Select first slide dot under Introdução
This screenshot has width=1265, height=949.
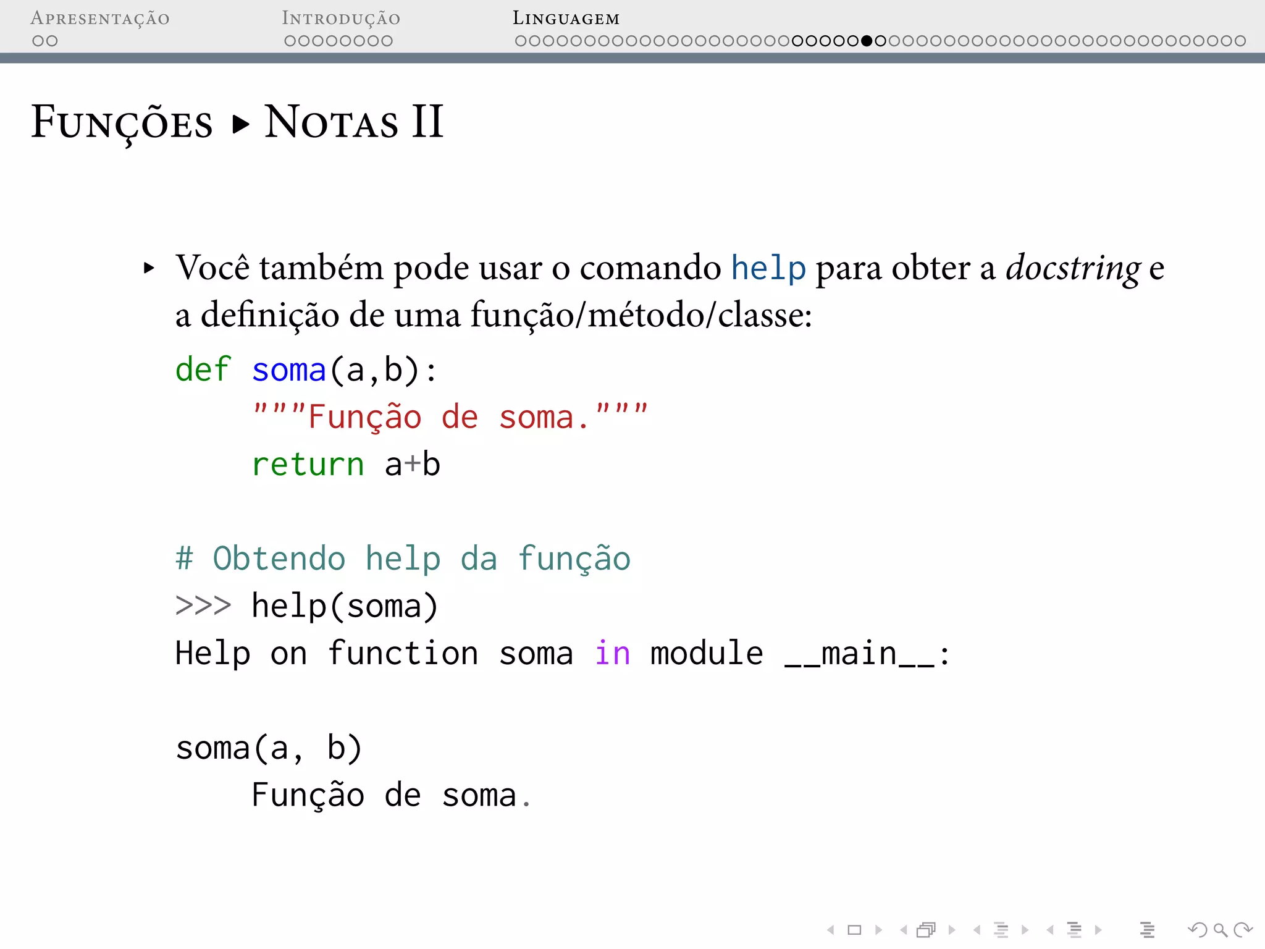(290, 41)
